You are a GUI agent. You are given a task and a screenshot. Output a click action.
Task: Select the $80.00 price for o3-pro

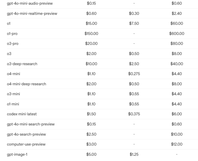(177, 44)
